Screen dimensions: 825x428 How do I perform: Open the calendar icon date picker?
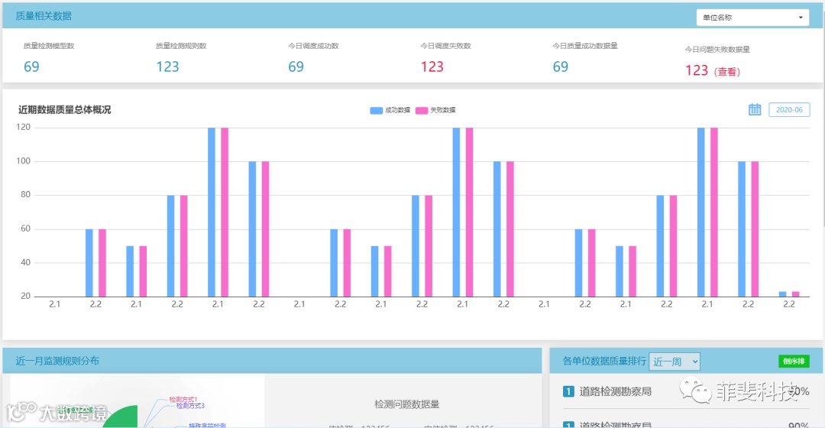[755, 109]
